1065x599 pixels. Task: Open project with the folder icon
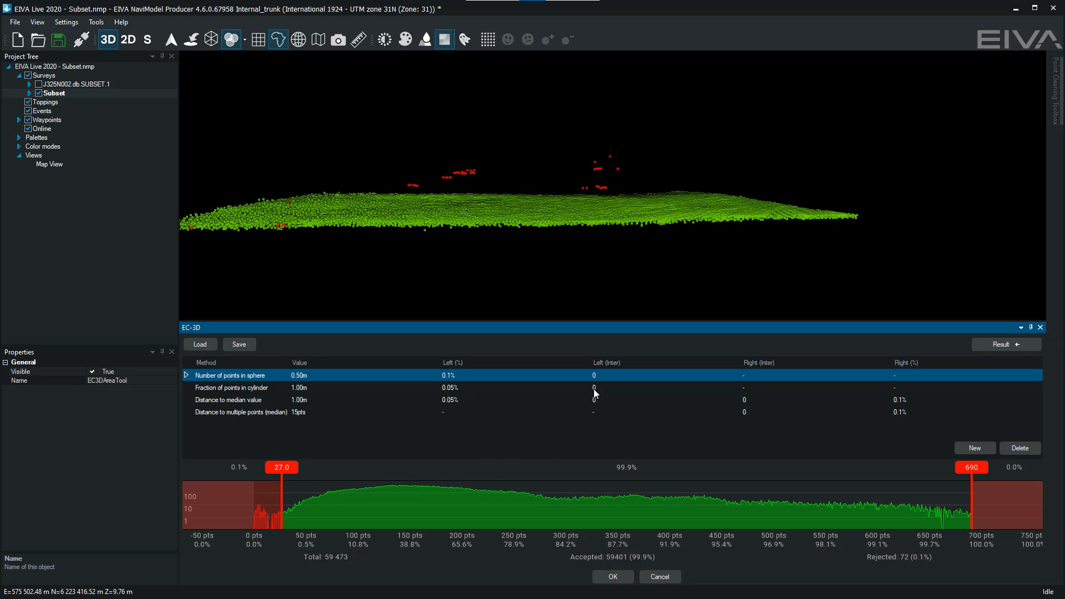coord(38,40)
